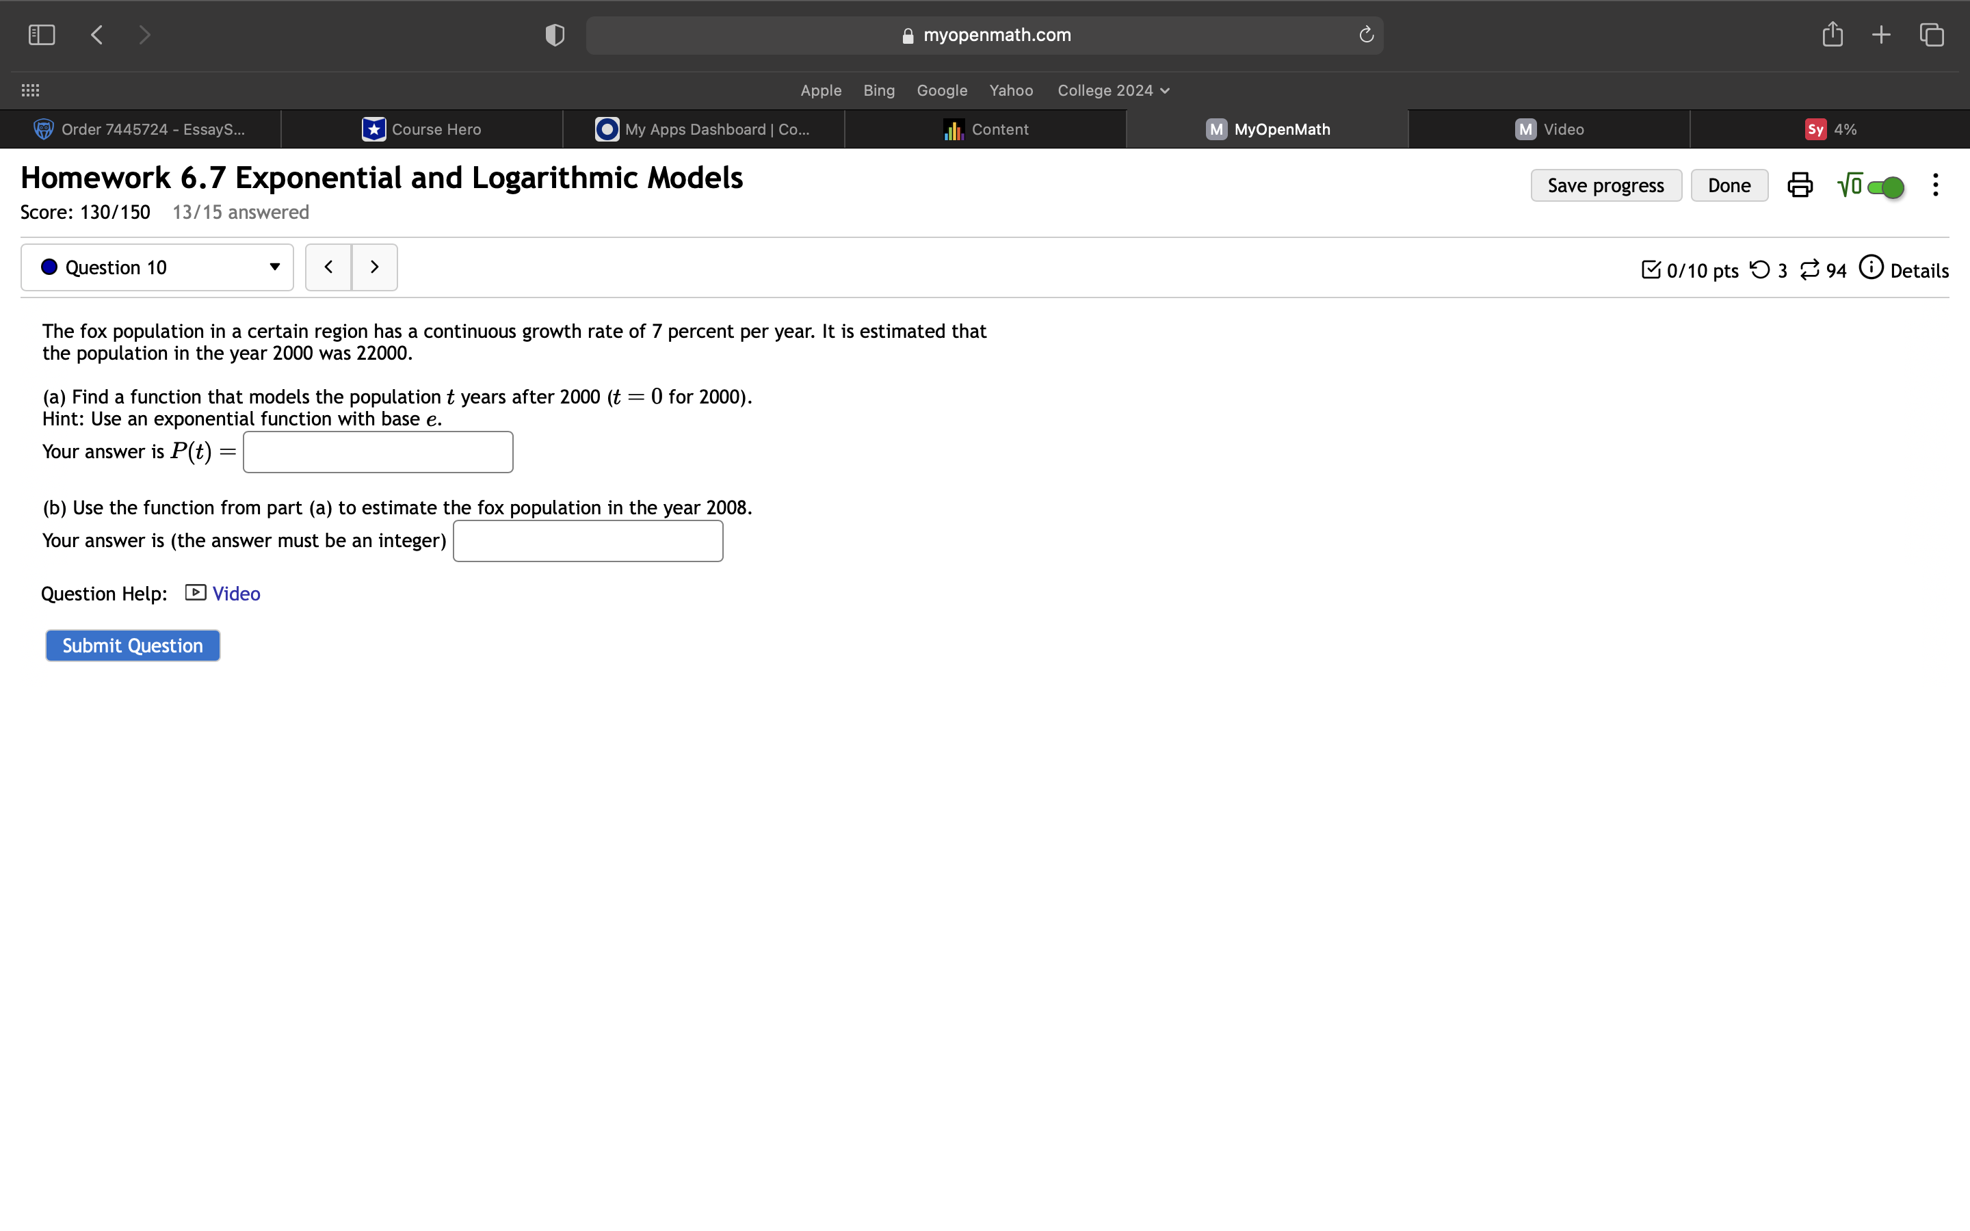This screenshot has width=1970, height=1231.
Task: Click the Details info icon
Action: coord(1871,268)
